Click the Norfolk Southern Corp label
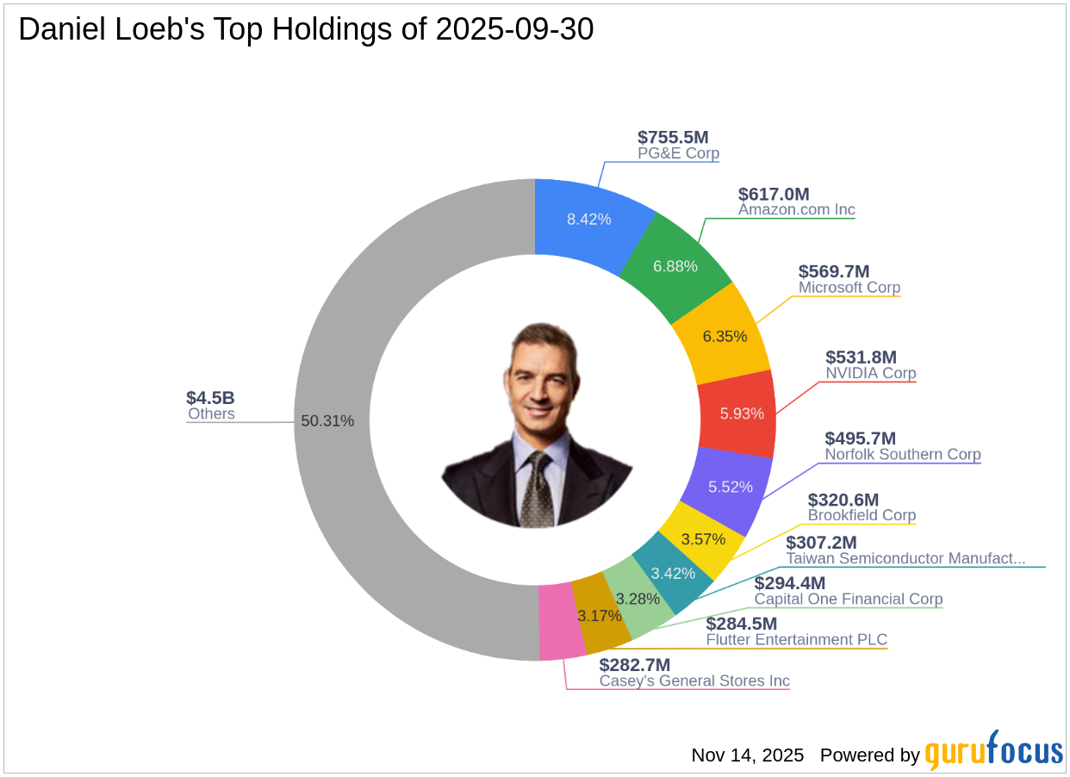1070x777 pixels. tap(902, 454)
